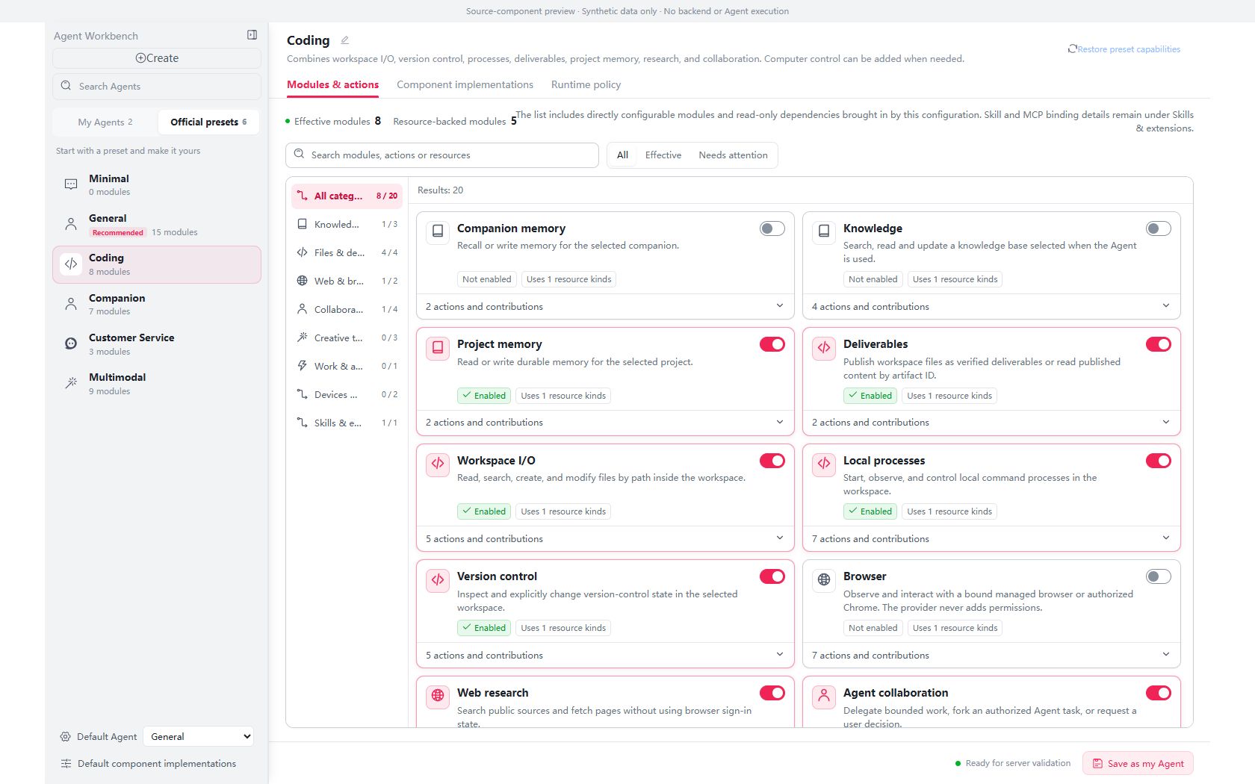Switch on the Browser module toggle
The width and height of the screenshot is (1255, 784).
pos(1159,576)
